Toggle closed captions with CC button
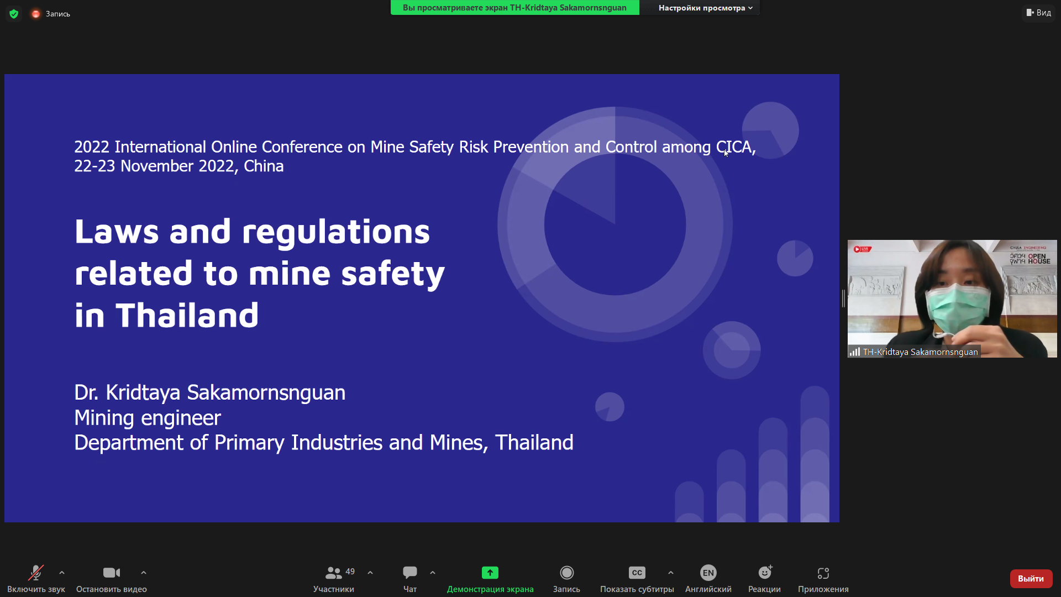 [637, 573]
